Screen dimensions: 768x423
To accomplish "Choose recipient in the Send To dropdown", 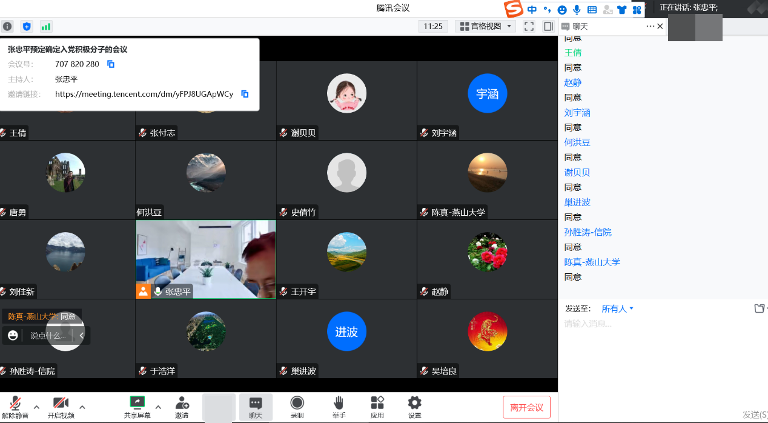I will click(617, 308).
